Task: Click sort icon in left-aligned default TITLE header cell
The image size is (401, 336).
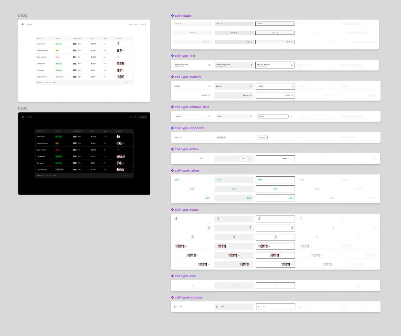Action: (181, 24)
